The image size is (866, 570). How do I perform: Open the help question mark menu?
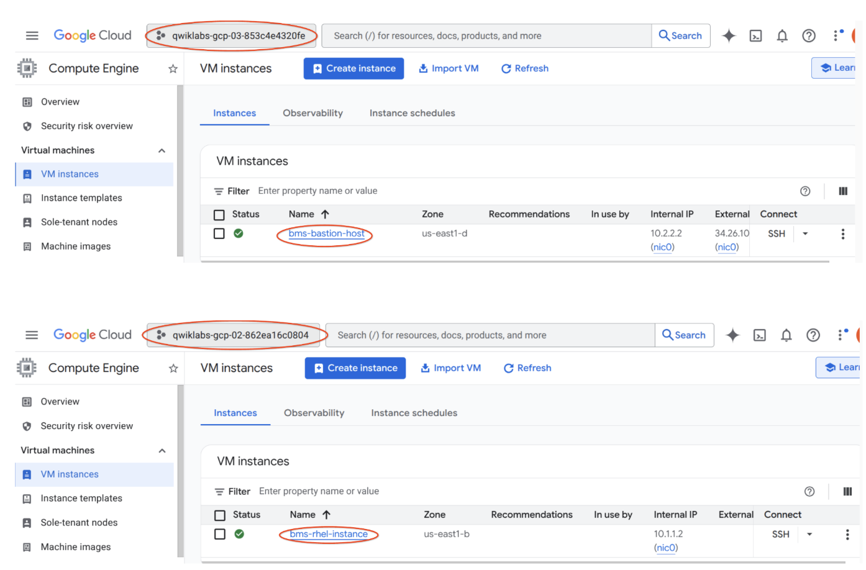(808, 35)
